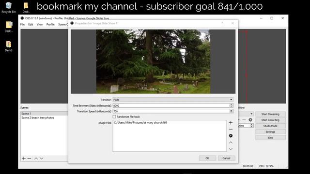Image resolution: width=310 pixels, height=174 pixels.
Task: Open the File menu
Action: pyautogui.click(x=22, y=25)
